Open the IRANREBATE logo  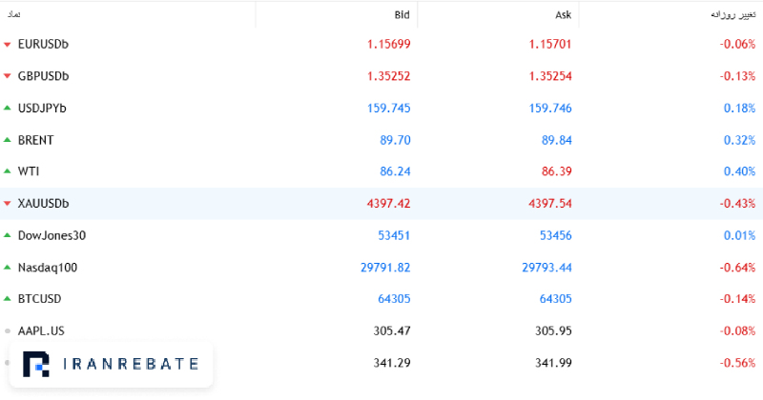point(111,364)
